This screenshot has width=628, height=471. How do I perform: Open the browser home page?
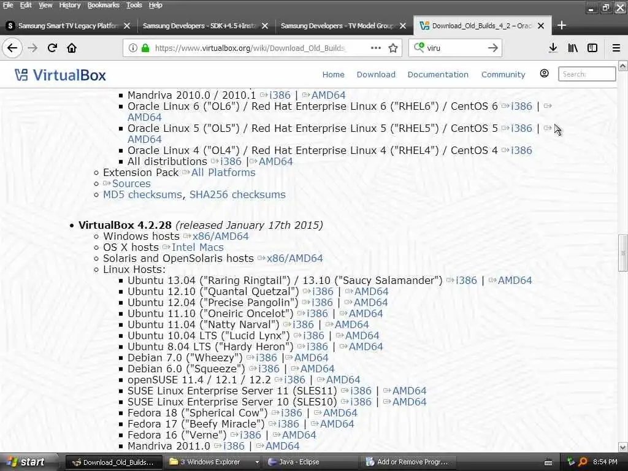tap(72, 48)
